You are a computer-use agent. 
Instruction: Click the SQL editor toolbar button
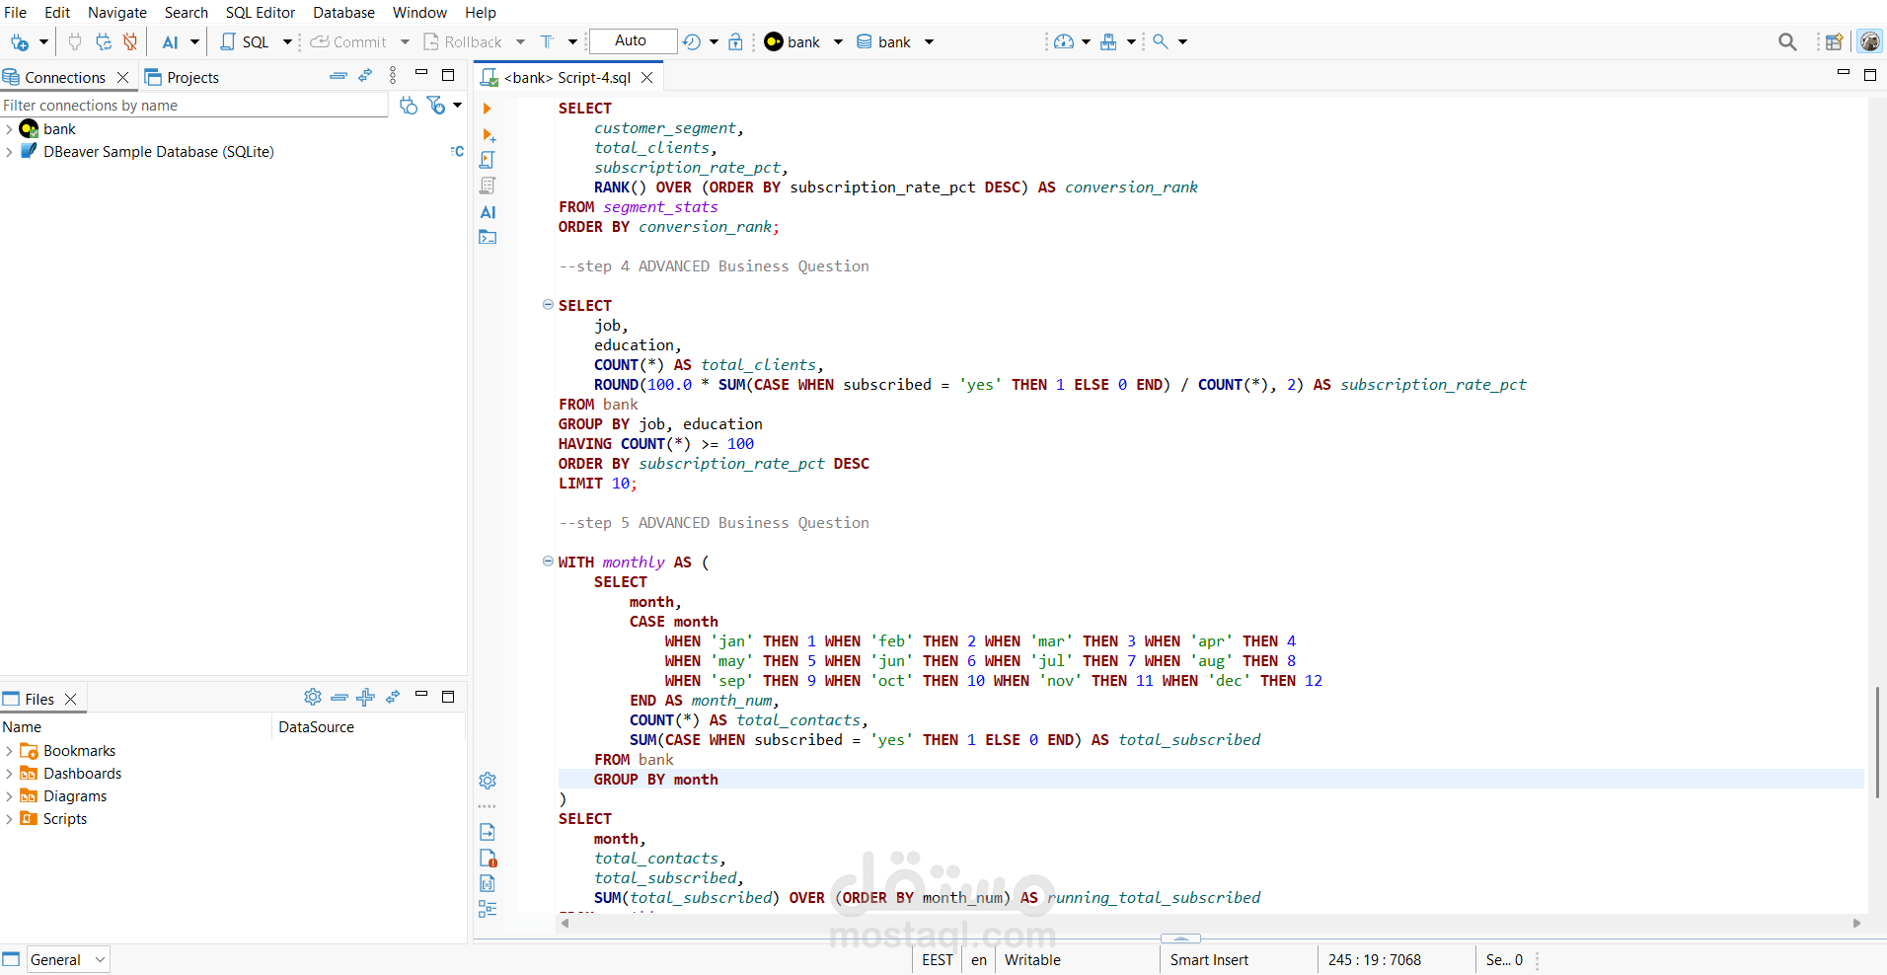[x=245, y=42]
